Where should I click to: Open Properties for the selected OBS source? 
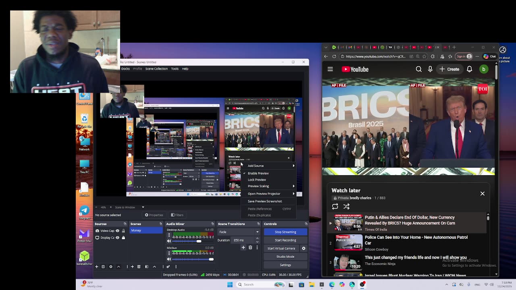coord(154,215)
